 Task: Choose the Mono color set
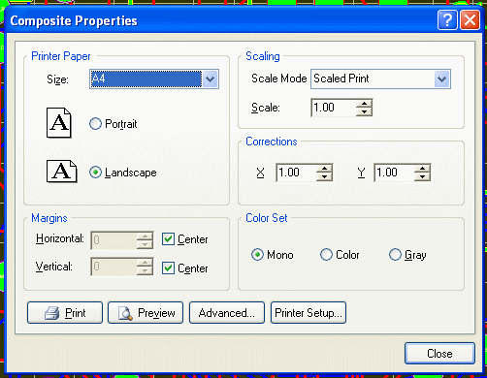coord(257,255)
